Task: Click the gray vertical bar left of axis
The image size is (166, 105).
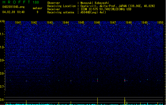Action: (x=5, y=80)
